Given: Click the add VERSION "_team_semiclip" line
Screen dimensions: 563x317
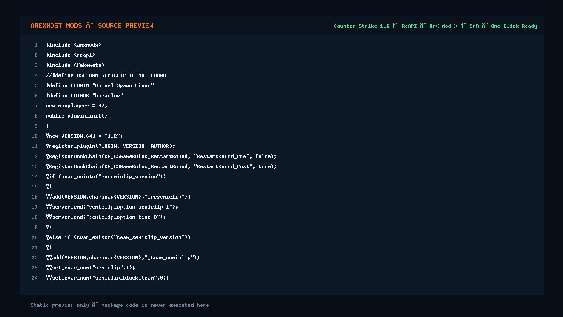Looking at the screenshot, I should click(x=123, y=258).
